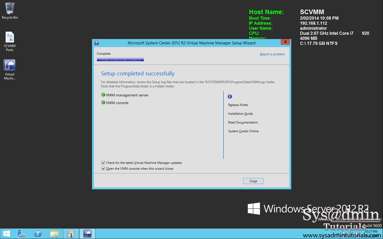383x239 pixels.
Task: Select the VMM Setup Wizard taskbar icon
Action: 87,234
